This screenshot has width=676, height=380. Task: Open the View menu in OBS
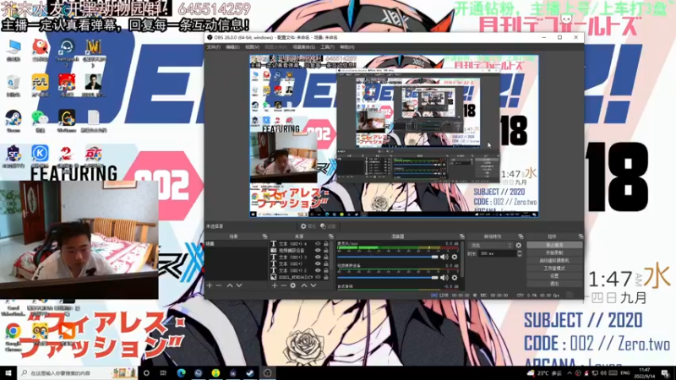coord(252,47)
